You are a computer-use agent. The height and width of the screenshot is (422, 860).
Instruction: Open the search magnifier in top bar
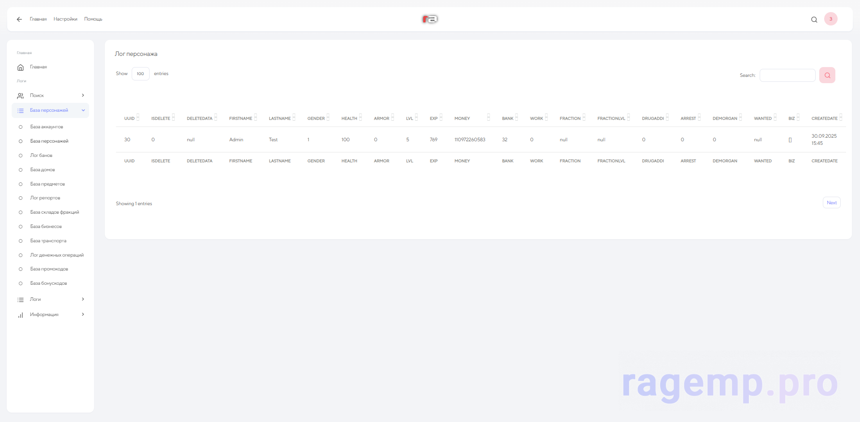pos(814,20)
